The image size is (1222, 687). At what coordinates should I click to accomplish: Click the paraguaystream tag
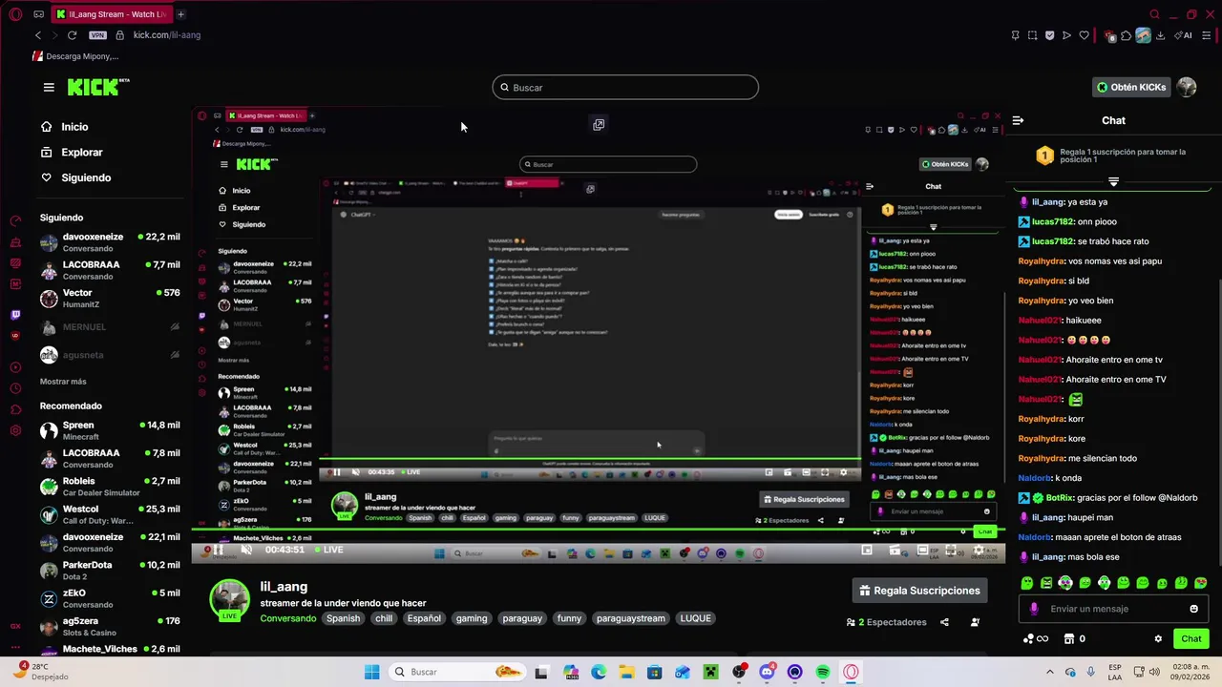tap(631, 618)
